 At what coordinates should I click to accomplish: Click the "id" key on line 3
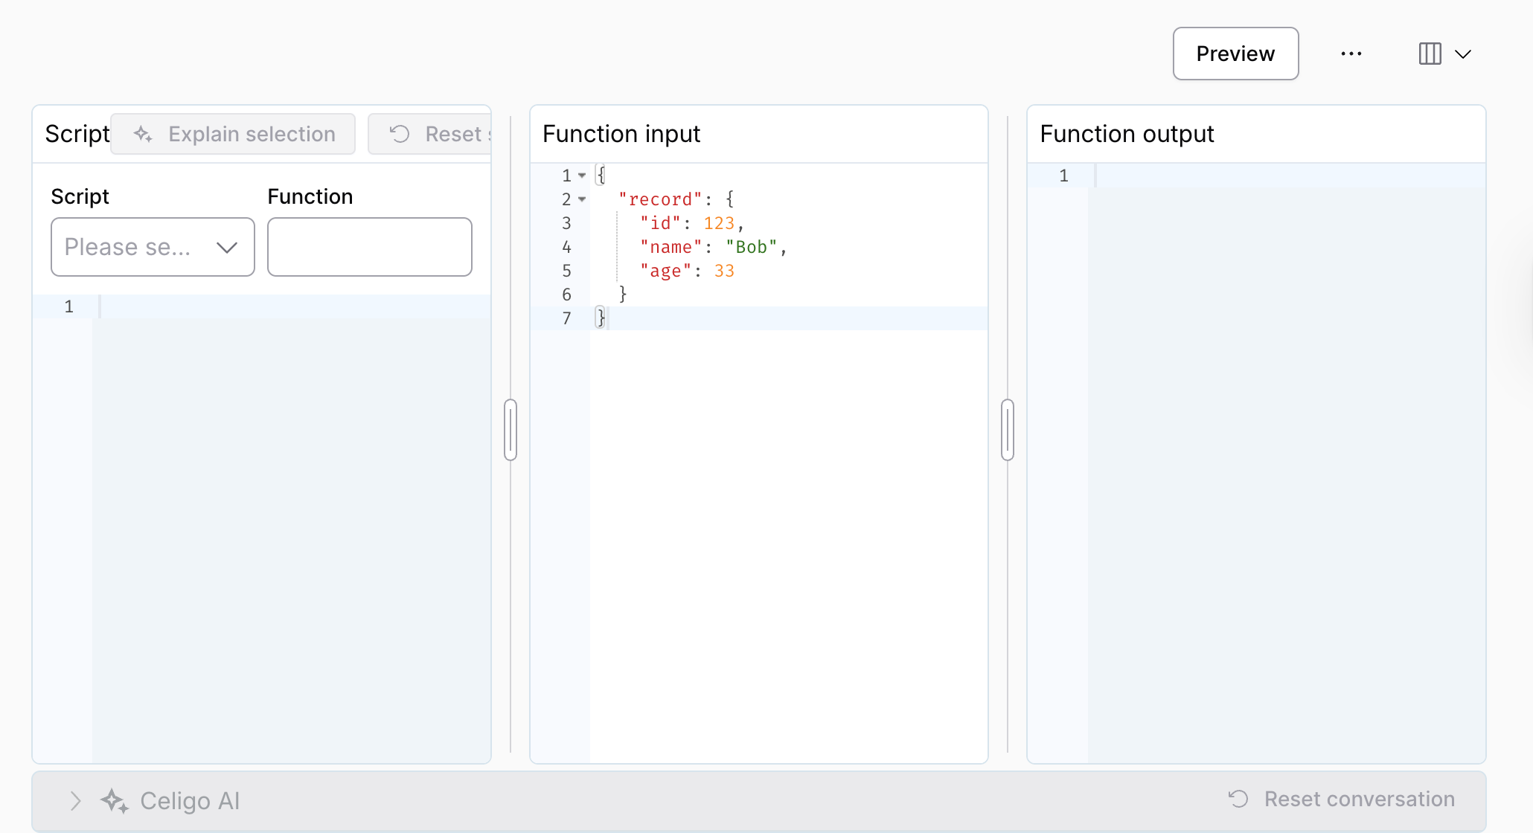(x=660, y=223)
